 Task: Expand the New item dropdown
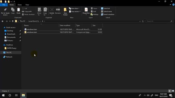74,8
